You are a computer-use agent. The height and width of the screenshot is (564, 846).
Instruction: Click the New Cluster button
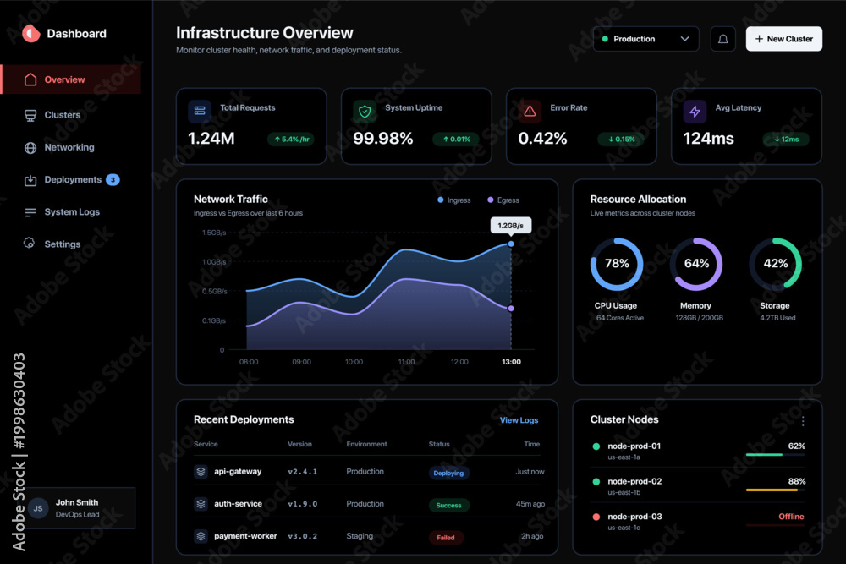click(x=784, y=39)
